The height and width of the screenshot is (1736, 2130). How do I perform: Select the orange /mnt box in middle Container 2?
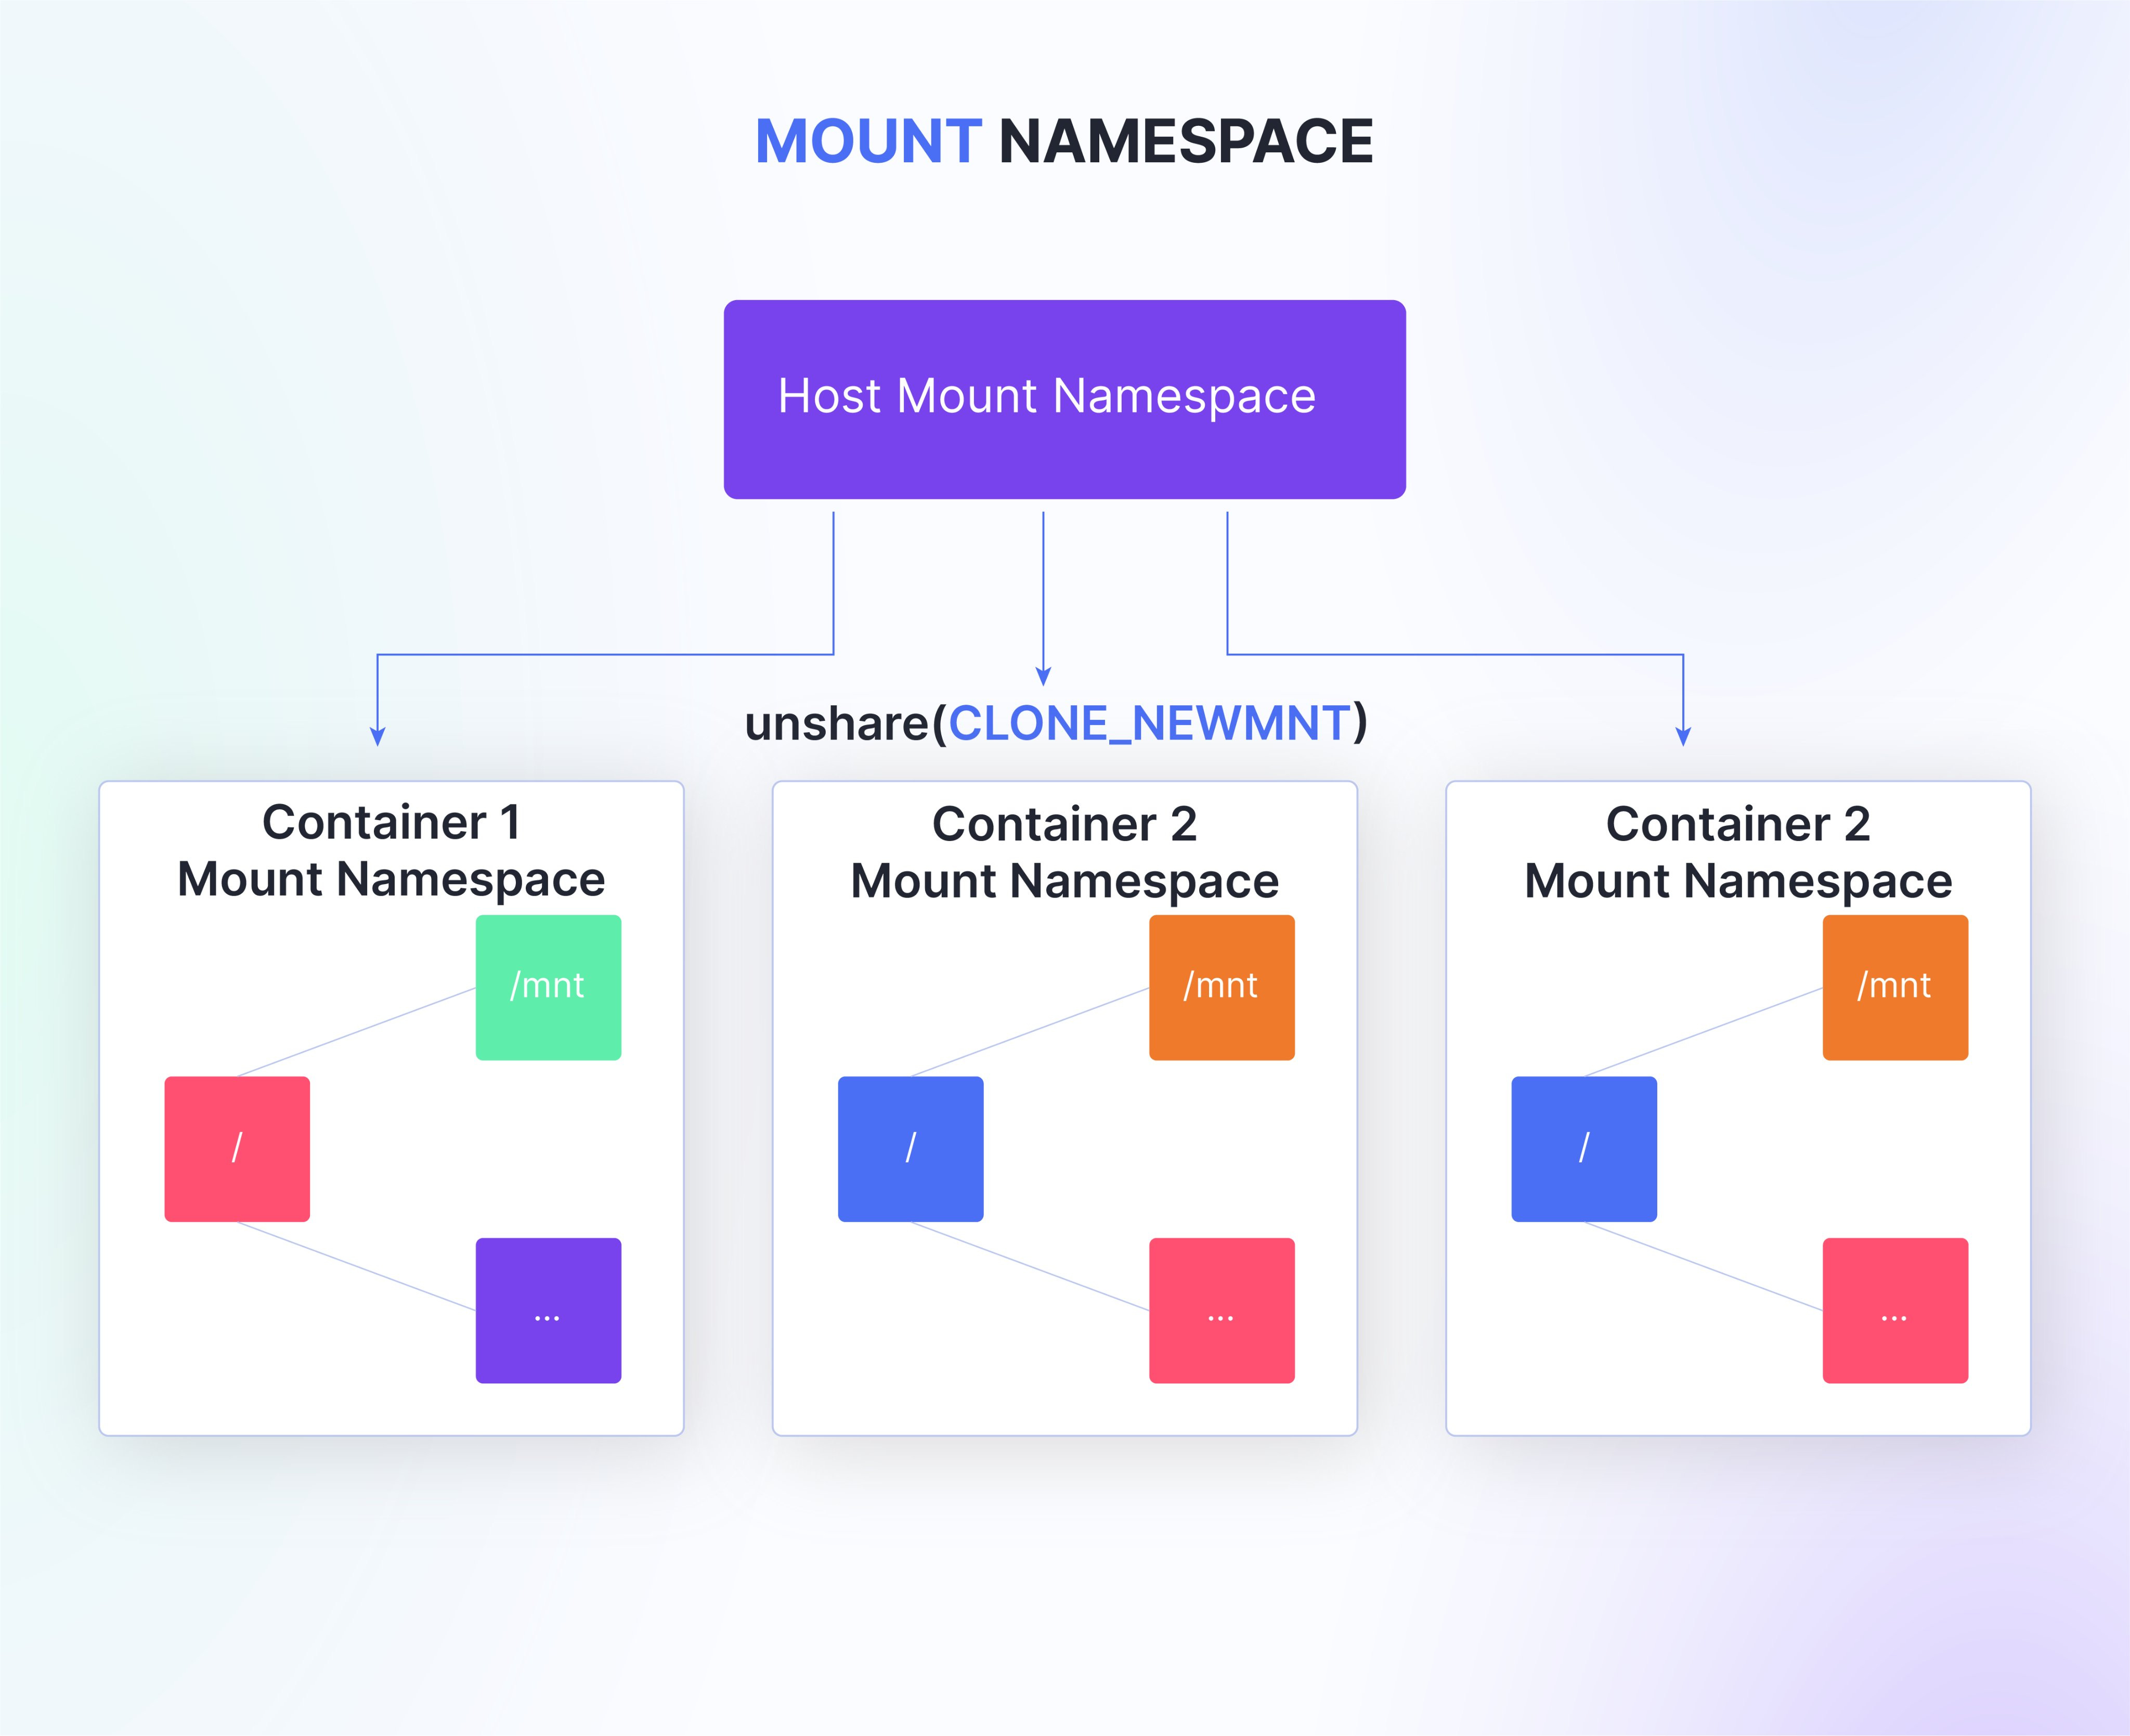pos(1222,987)
